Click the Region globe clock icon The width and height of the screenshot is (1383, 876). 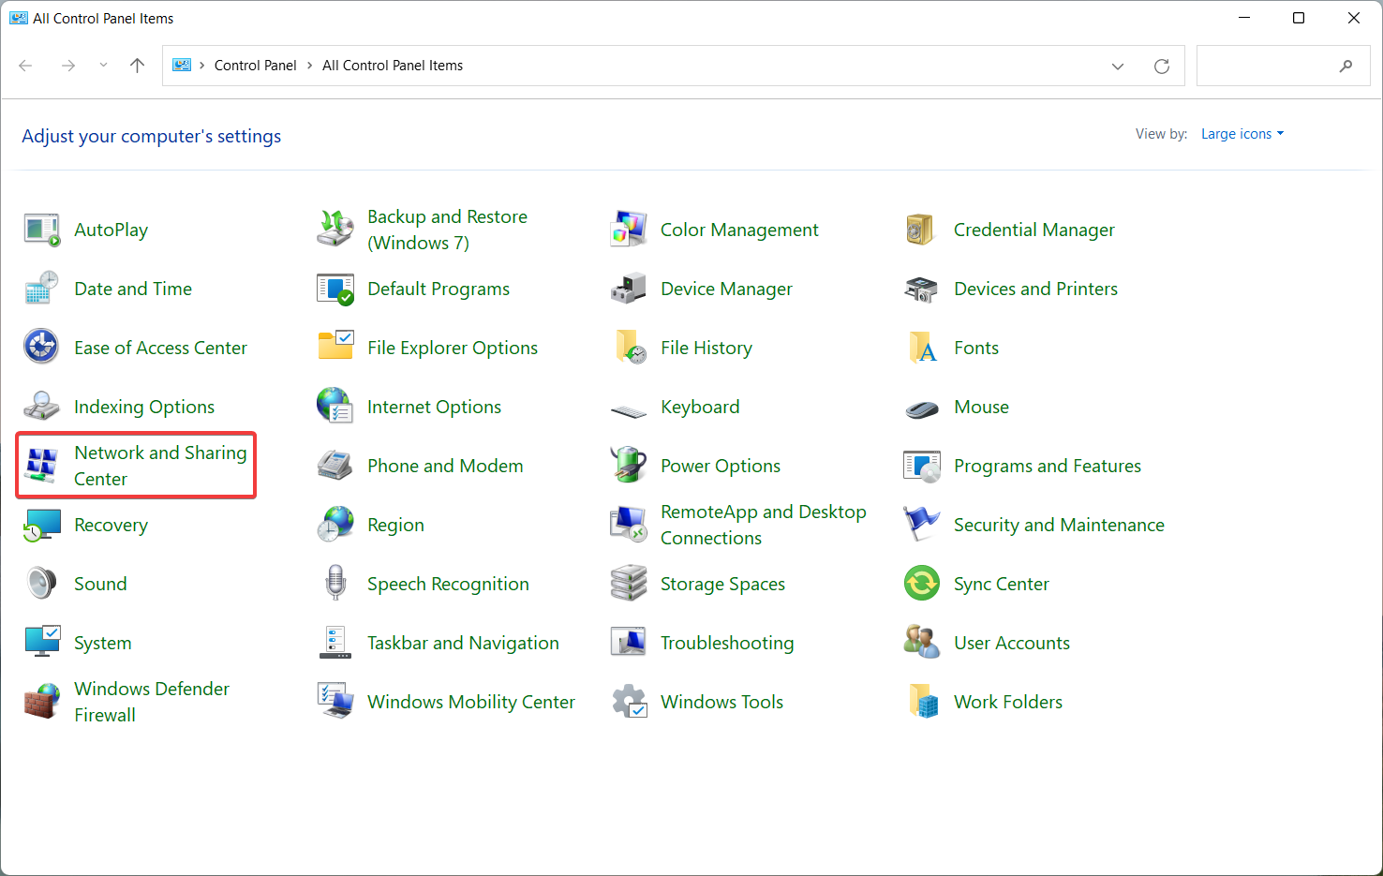pos(335,525)
